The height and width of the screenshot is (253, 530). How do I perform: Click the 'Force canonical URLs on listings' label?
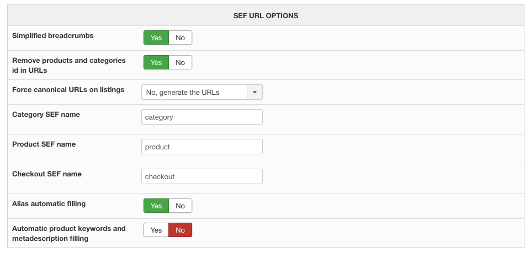[x=68, y=89]
